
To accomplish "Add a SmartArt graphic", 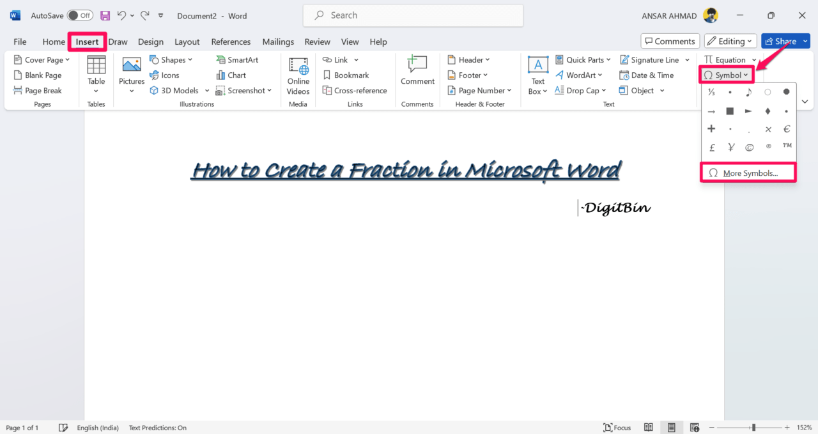I will (237, 59).
